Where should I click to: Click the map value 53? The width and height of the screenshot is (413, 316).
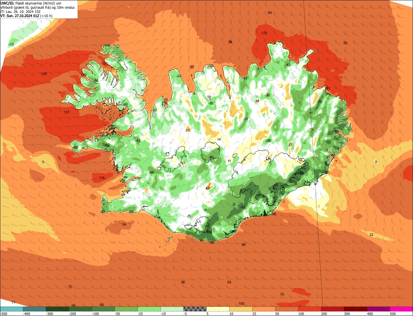coord(131,212)
